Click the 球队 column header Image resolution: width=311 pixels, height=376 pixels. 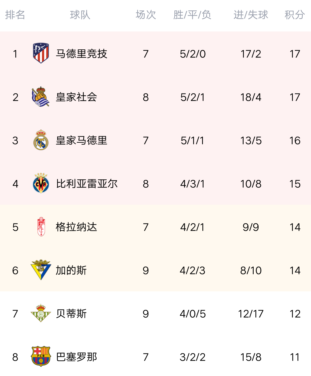80,15
